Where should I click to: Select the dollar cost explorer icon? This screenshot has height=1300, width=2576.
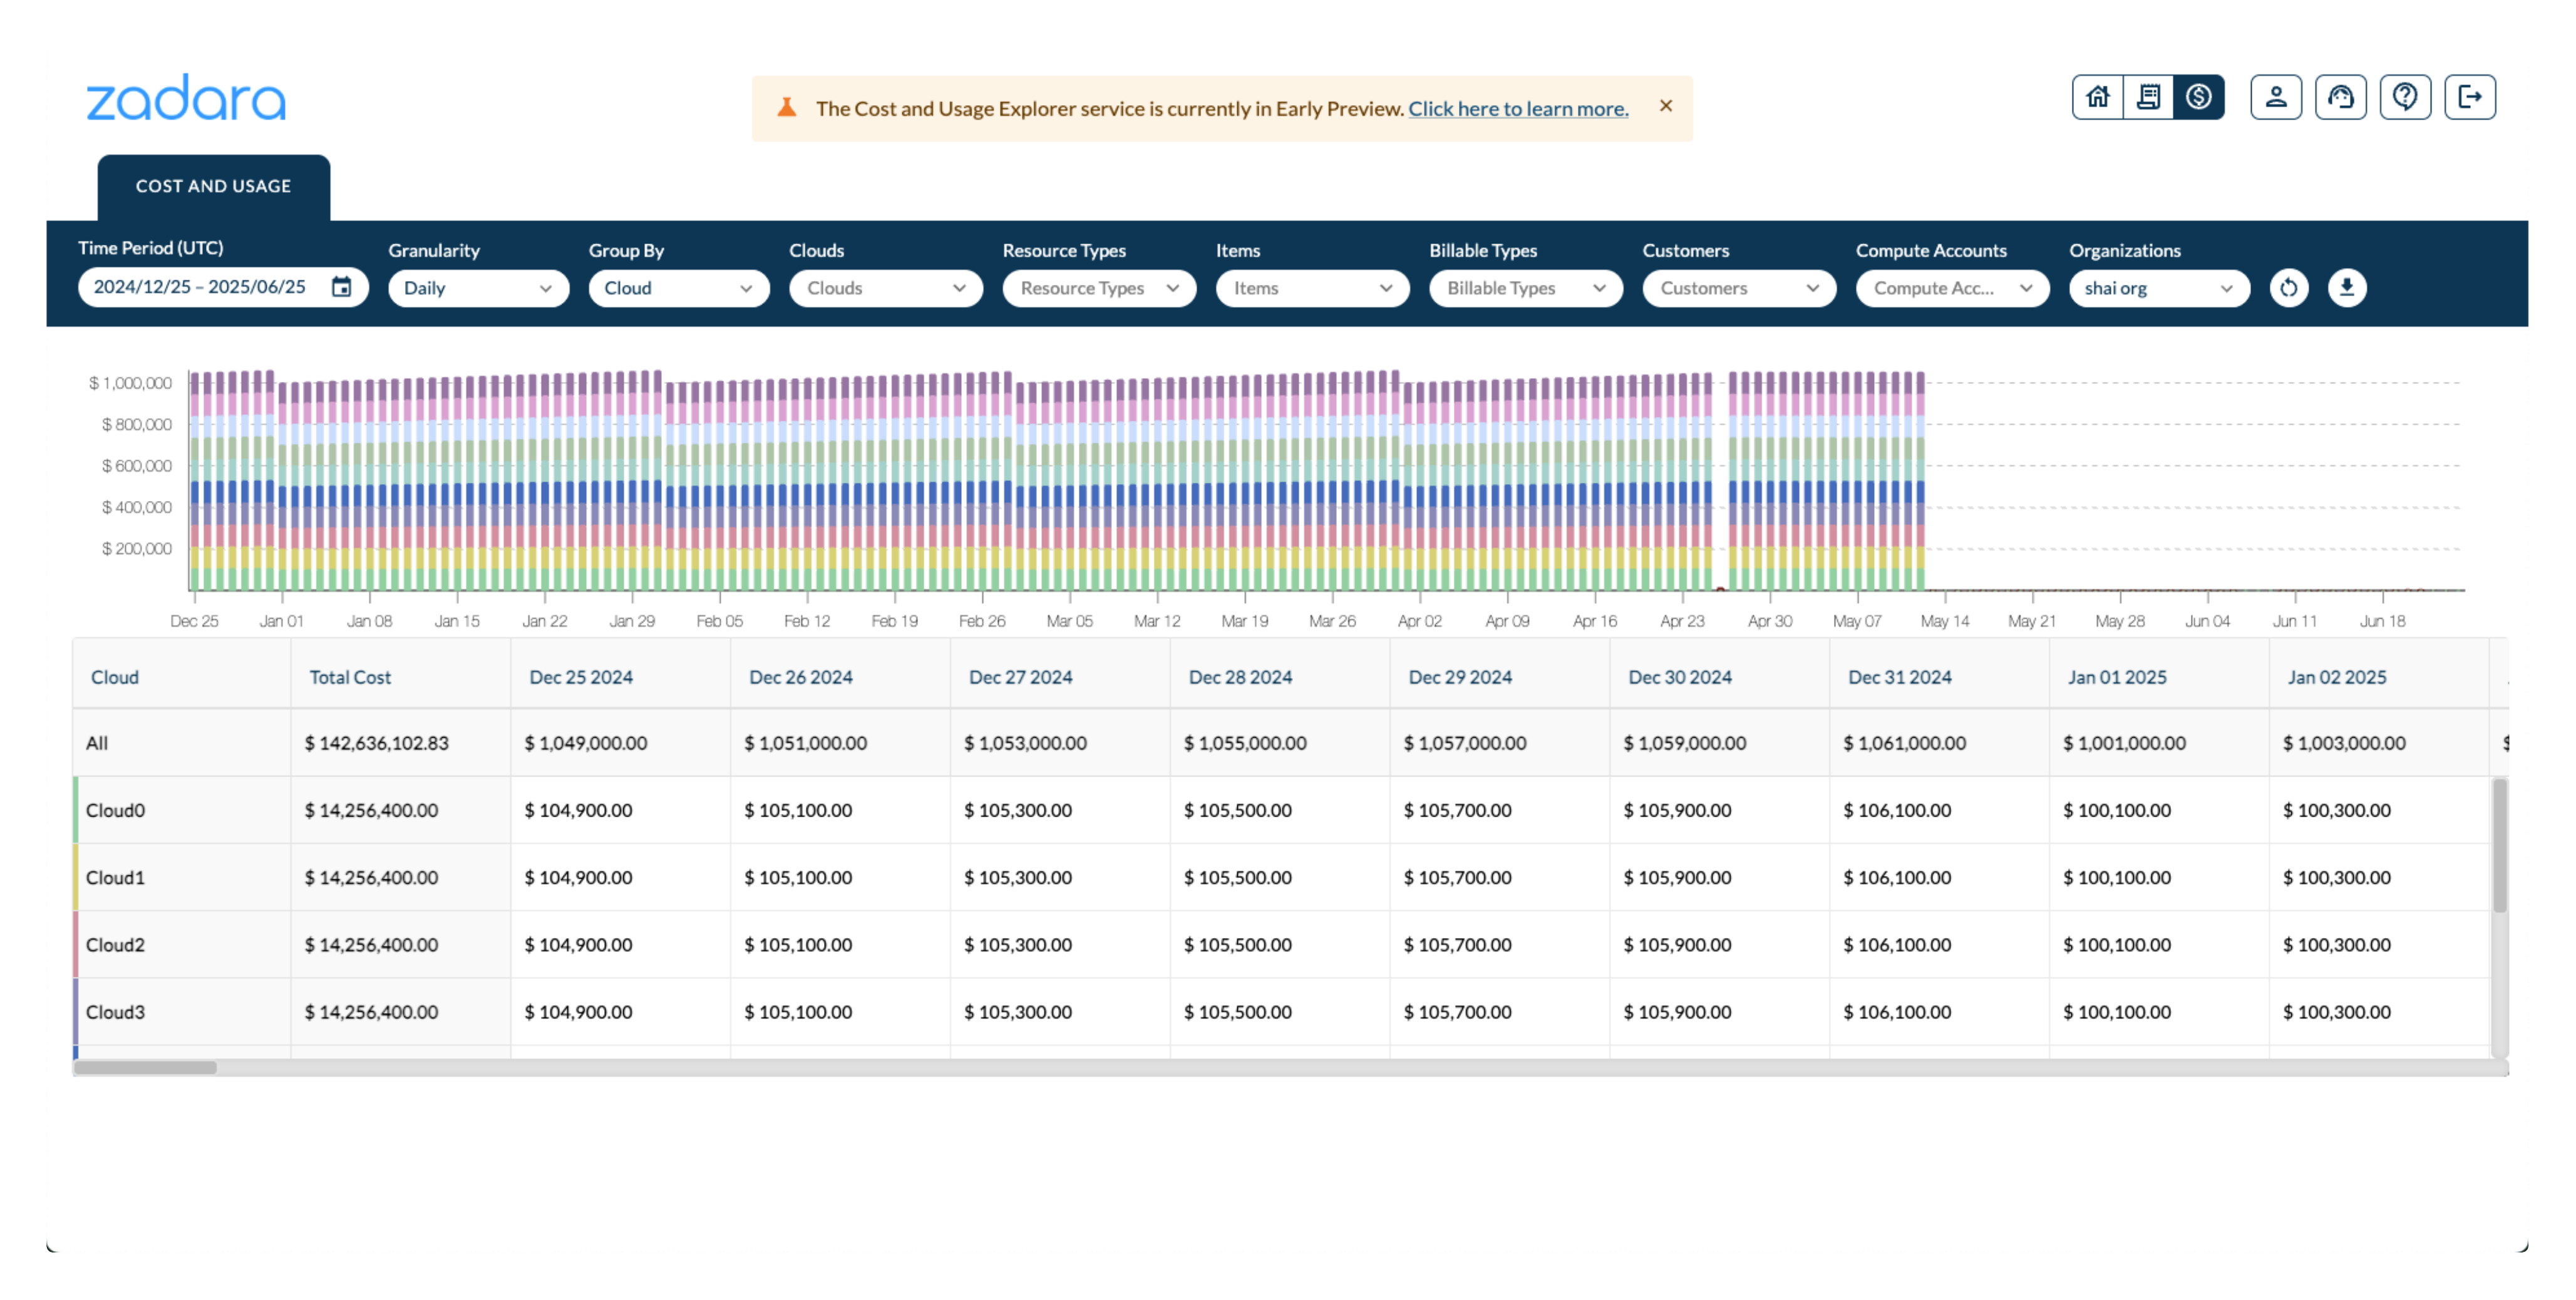pos(2198,97)
